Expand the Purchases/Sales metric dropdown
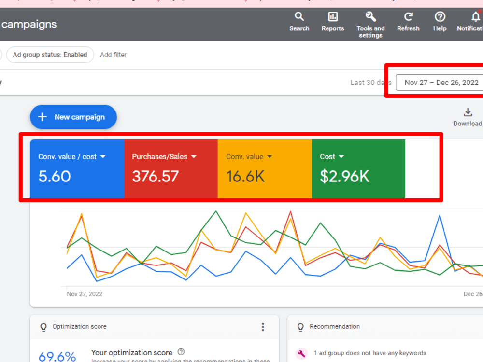Viewport: 483px width, 362px height. point(194,157)
